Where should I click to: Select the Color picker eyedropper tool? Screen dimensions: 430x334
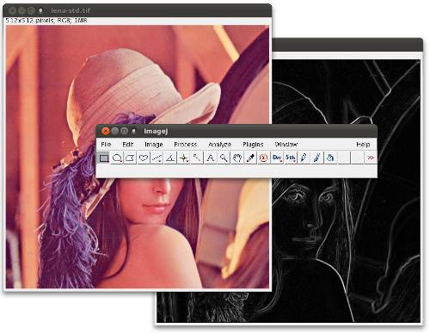[250, 158]
